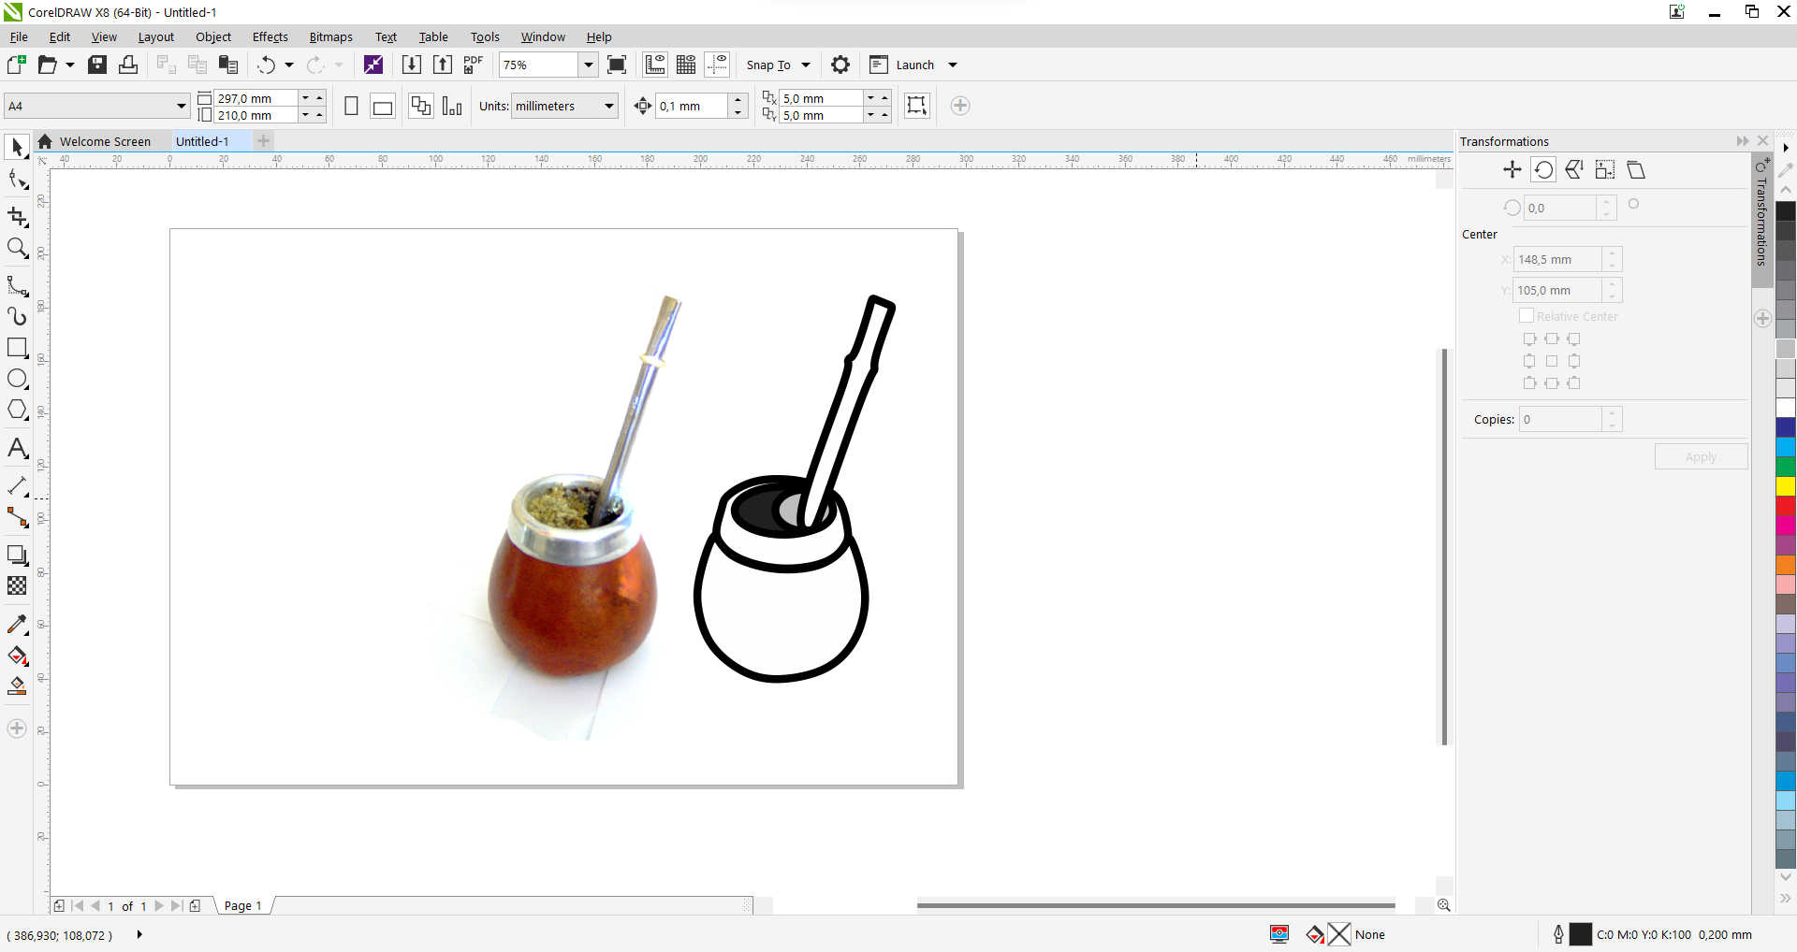The height and width of the screenshot is (952, 1797).
Task: Open the Object menu
Action: (x=212, y=37)
